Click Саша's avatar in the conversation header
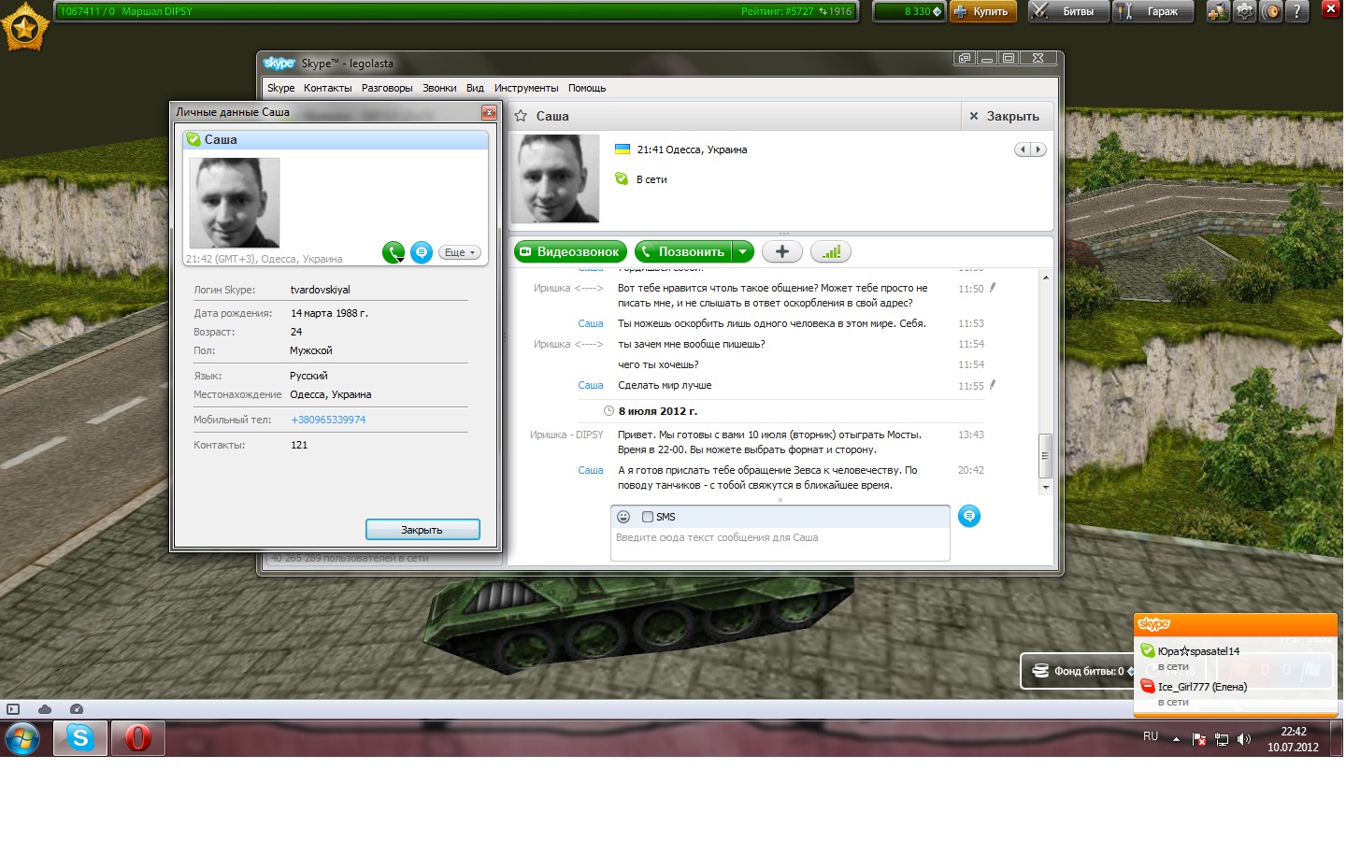 tap(555, 178)
